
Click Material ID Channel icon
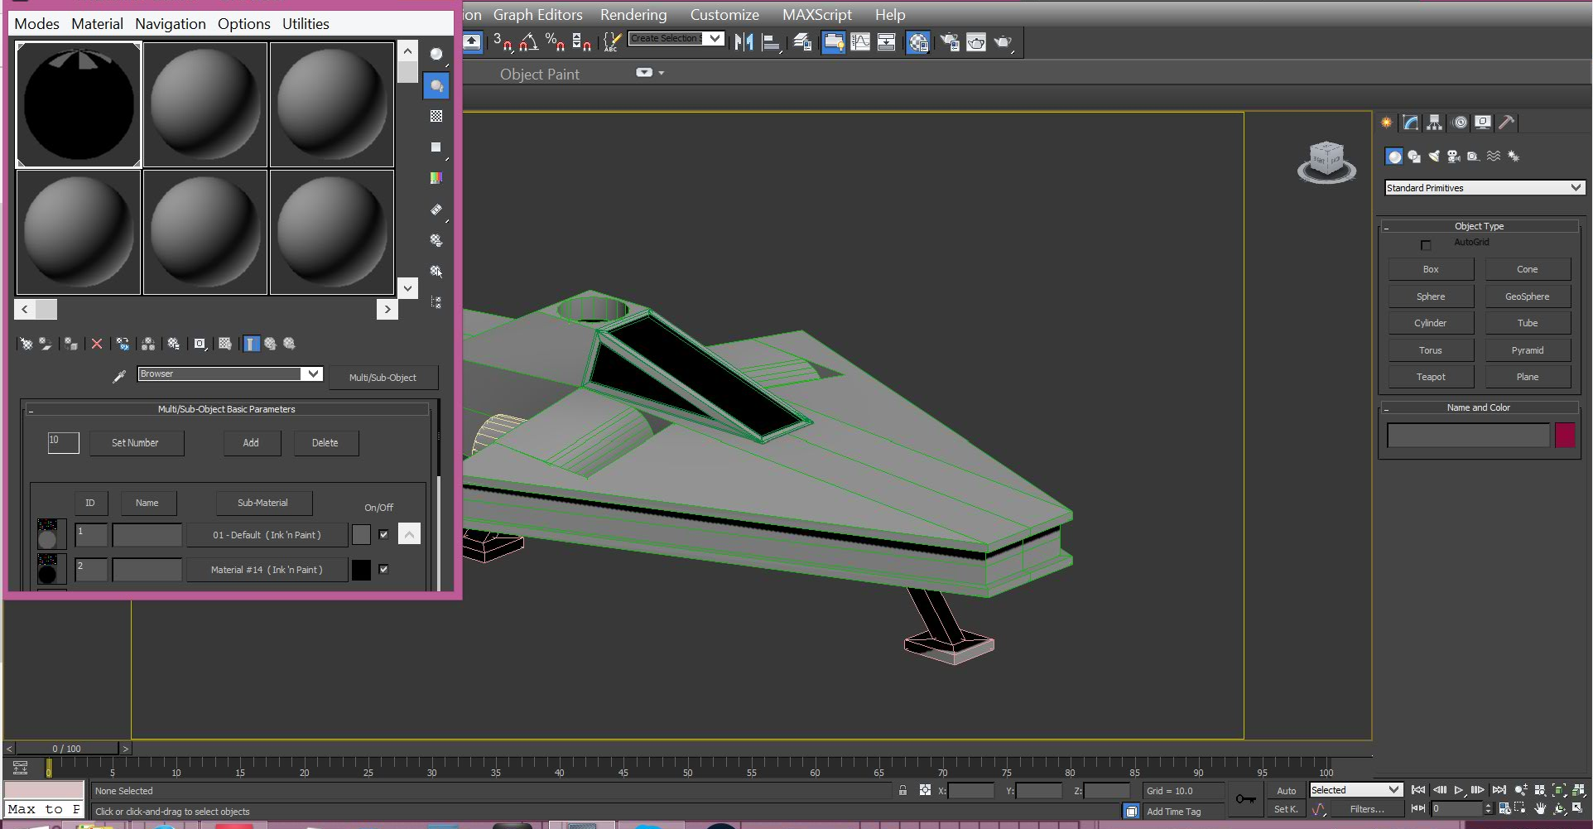click(200, 344)
